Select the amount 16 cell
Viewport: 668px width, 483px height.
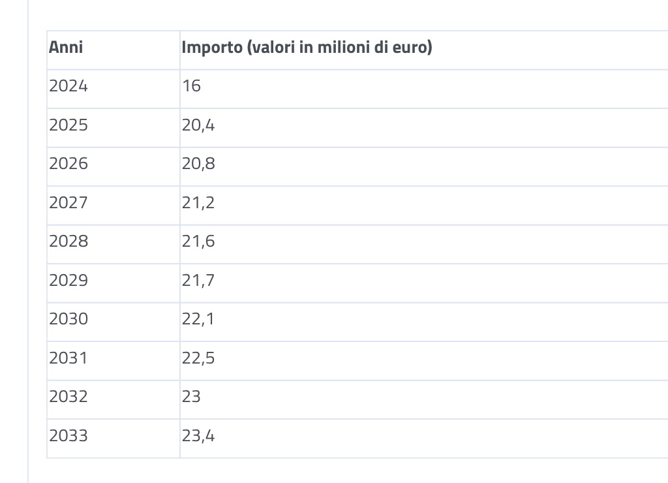(424, 89)
